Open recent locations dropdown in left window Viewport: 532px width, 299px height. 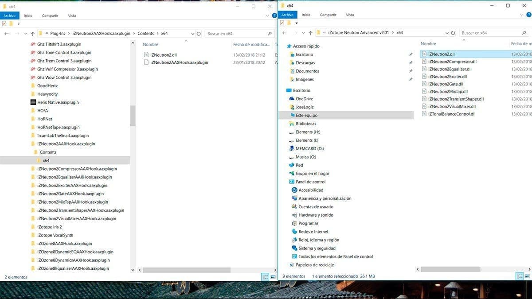[x=25, y=34]
